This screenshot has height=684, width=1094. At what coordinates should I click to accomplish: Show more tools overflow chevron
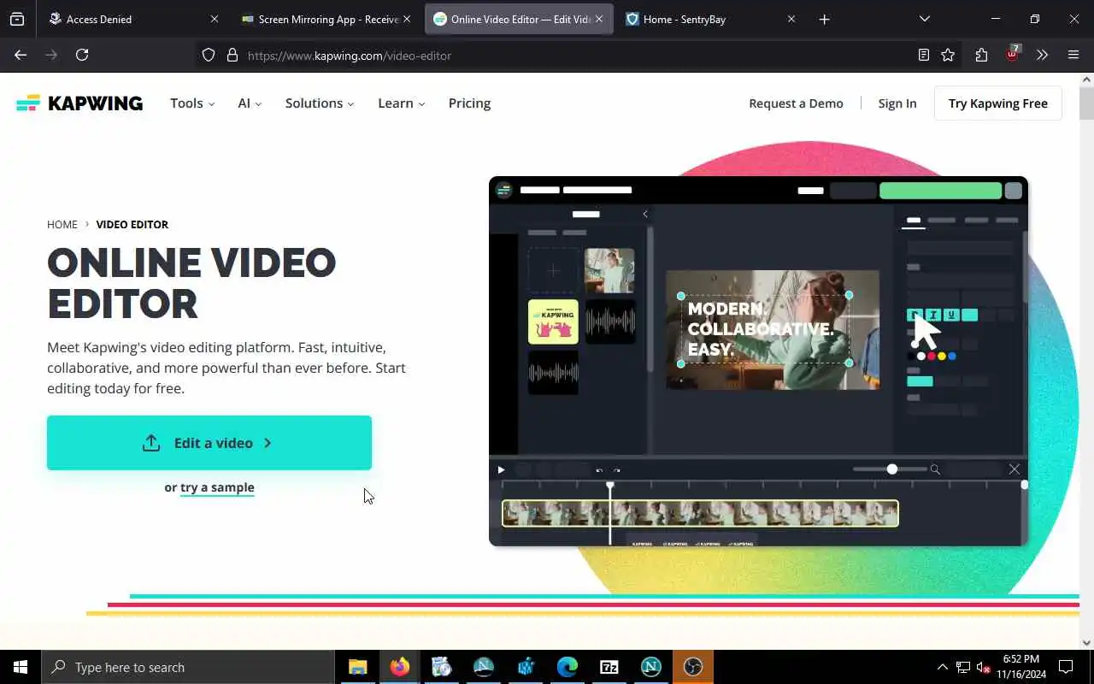1042,55
